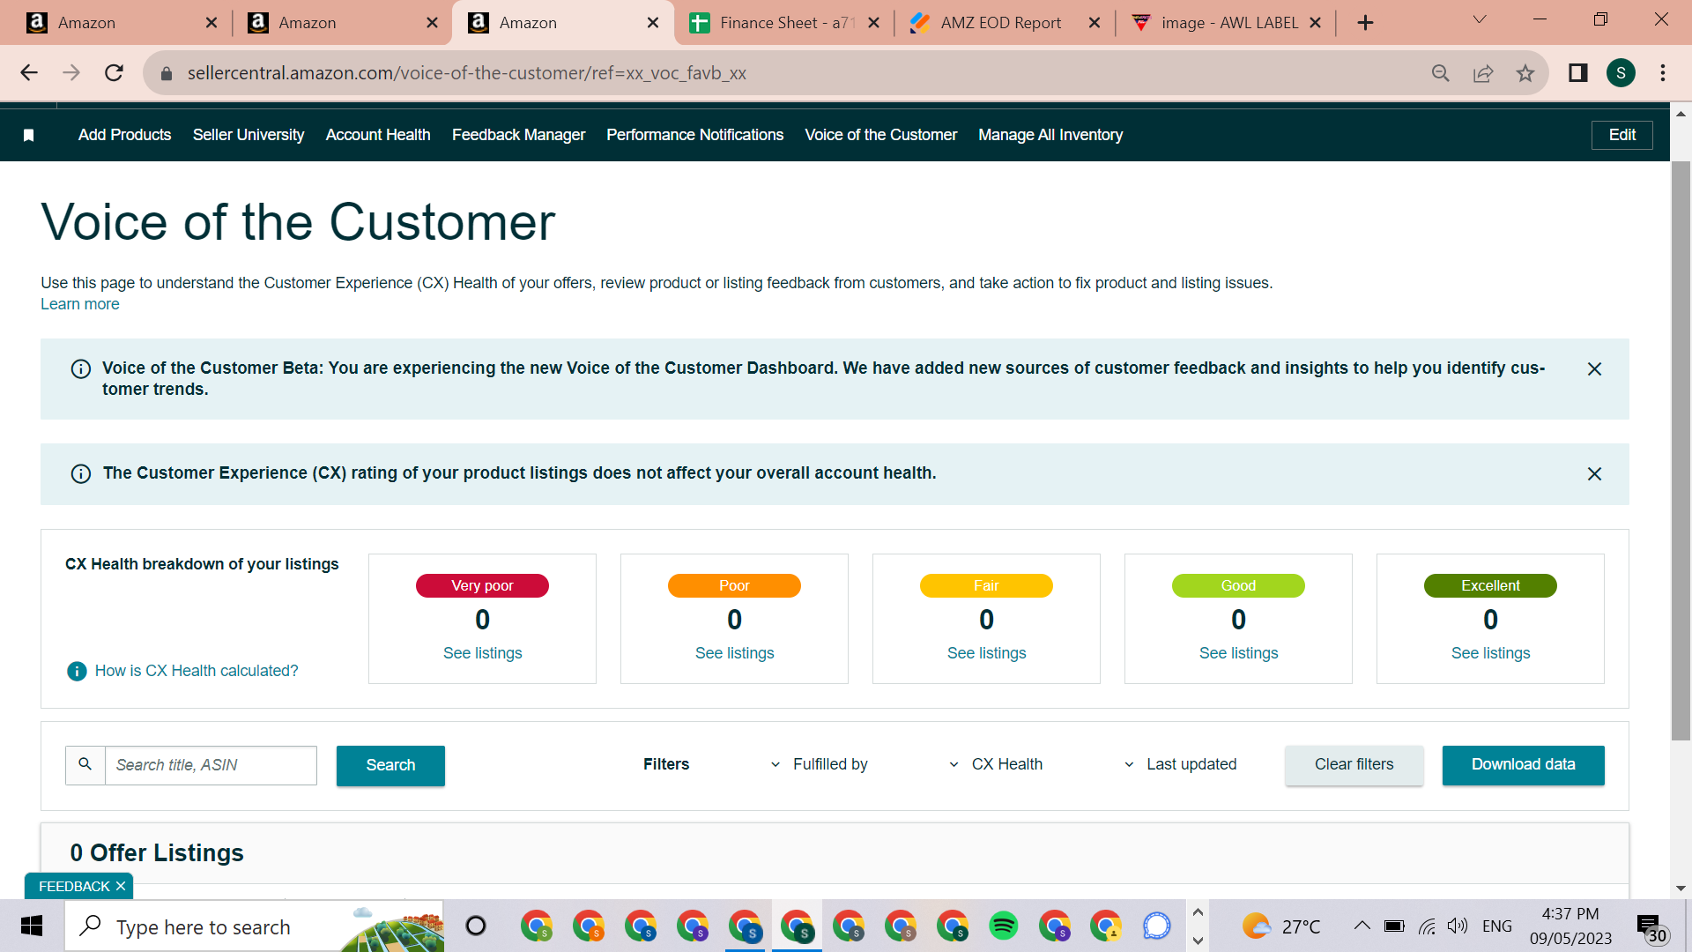Go to Account Health
The height and width of the screenshot is (952, 1692).
(378, 135)
